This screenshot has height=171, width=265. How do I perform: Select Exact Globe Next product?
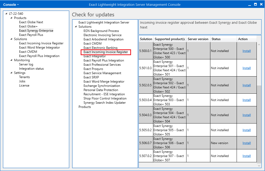tap(31, 22)
